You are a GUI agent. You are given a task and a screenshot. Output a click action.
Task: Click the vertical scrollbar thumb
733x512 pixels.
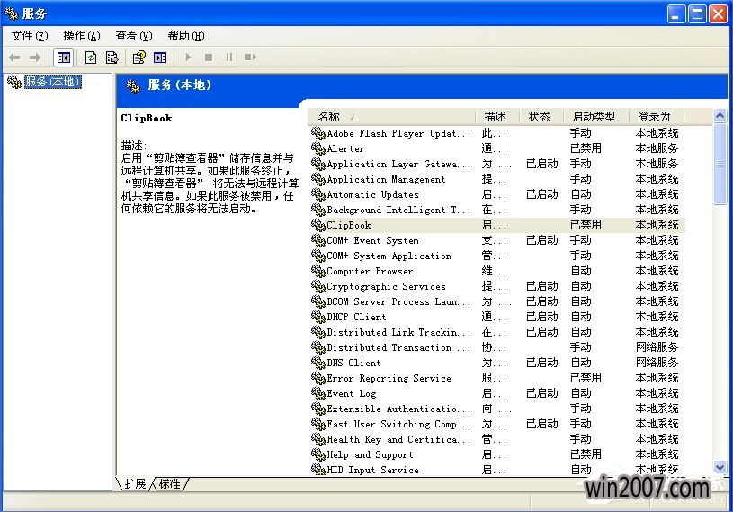pyautogui.click(x=720, y=163)
